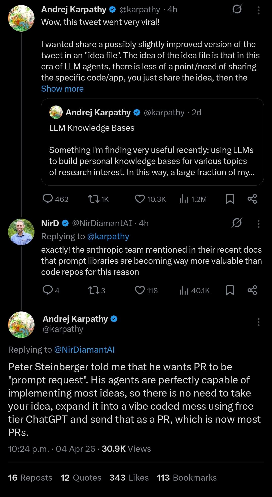Open Grok icon on NirD's reply

(237, 223)
